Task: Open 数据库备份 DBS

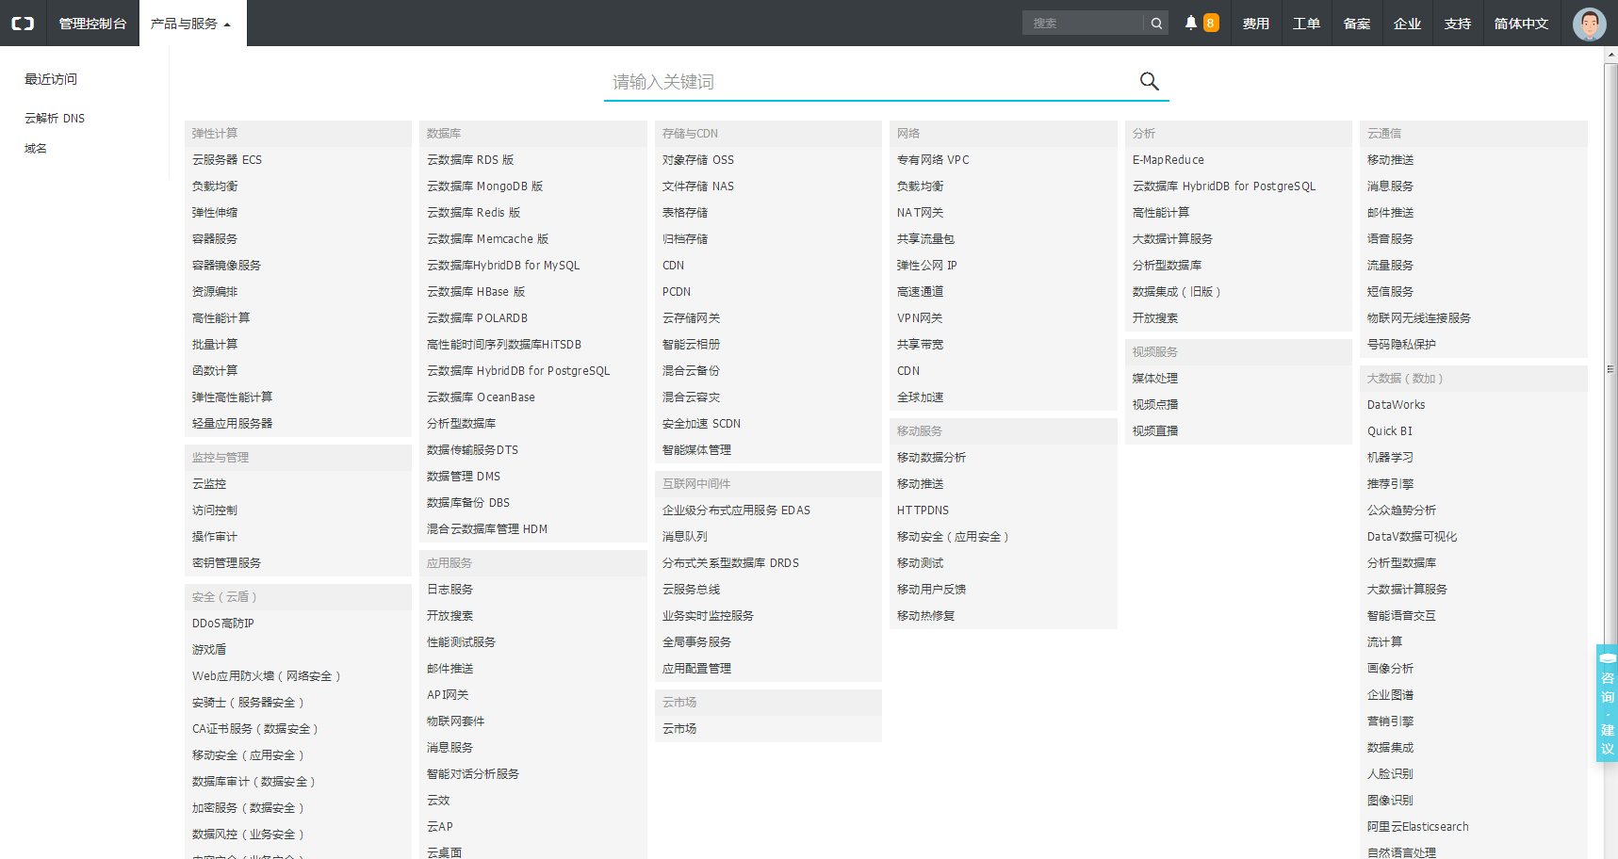Action: [468, 503]
